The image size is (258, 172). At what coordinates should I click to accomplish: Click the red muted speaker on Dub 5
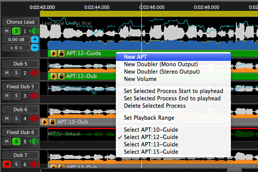[x=34, y=73]
